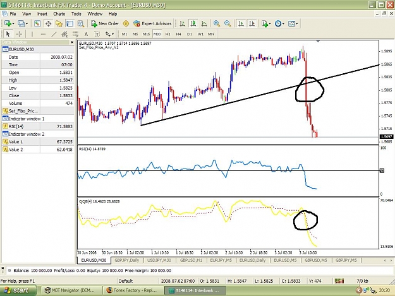Click the Default profile in status bar
395x296 pixels.
pos(126,281)
